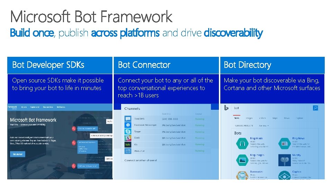Expand the Any time filter dropdown
This screenshot has height=187, width=332.
coord(264,126)
